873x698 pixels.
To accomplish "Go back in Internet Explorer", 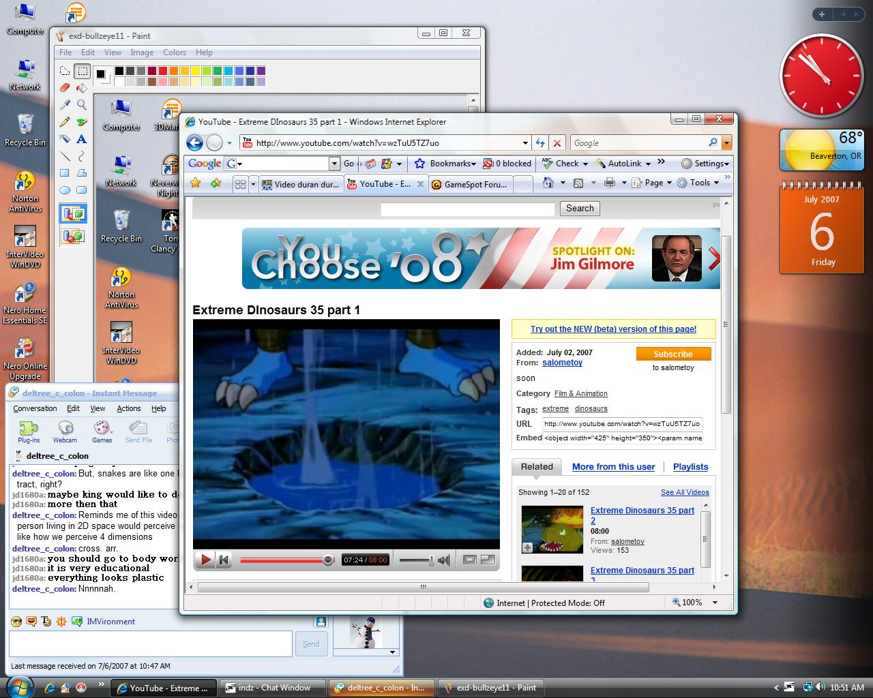I will [x=195, y=142].
